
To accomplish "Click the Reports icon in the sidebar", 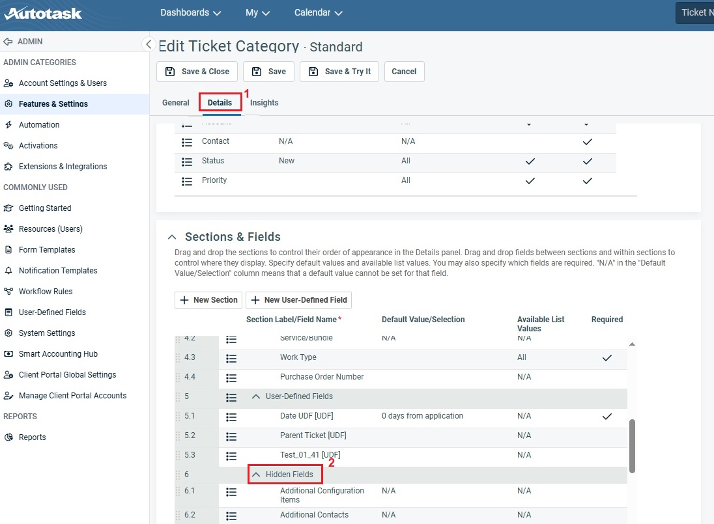I will point(8,437).
